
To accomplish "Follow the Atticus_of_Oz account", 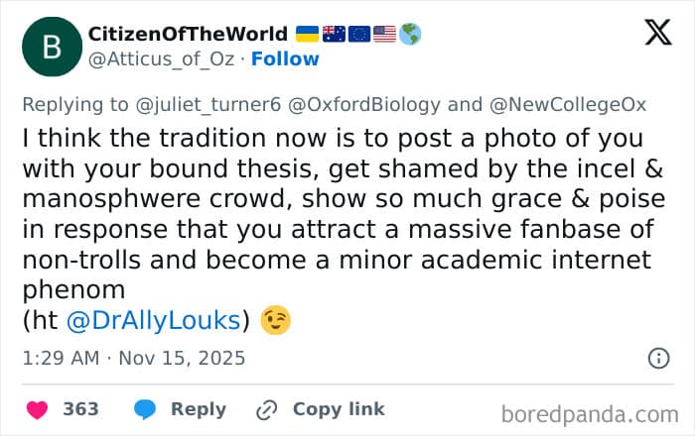I will click(285, 58).
